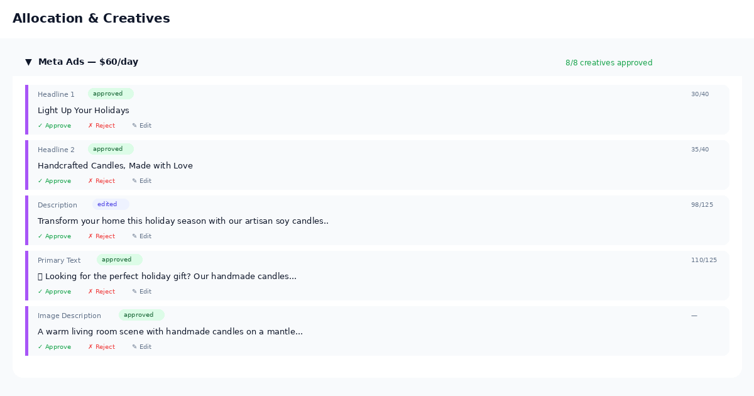Select text 'Light Up Your Holidays'

coord(84,111)
